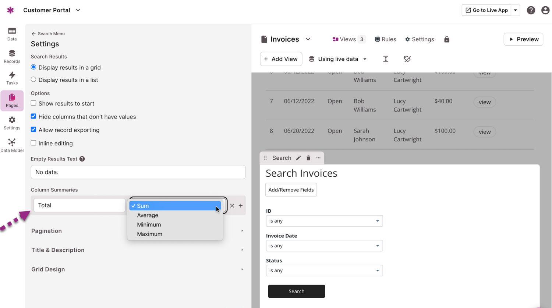Switch to the Rules tab
552x308 pixels.
point(385,39)
